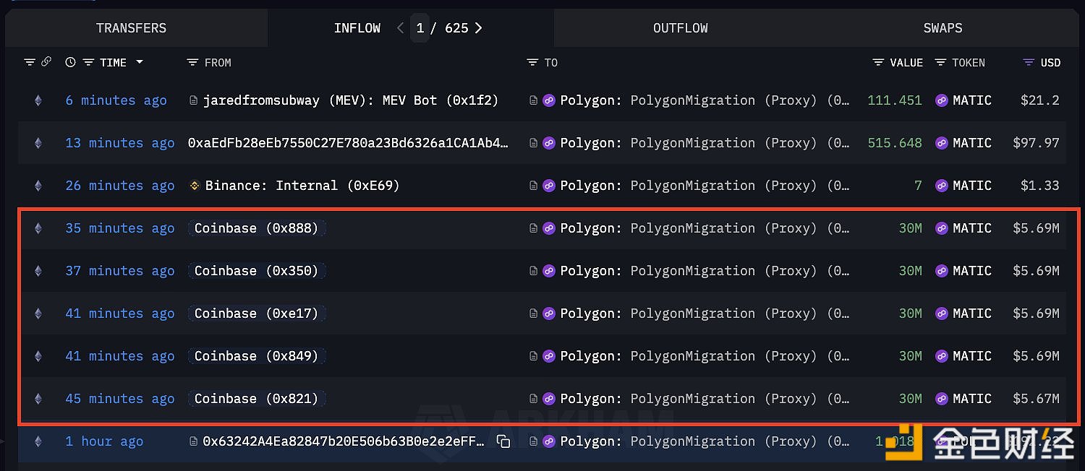Toggle the TOKEN column filter
Viewport: 1085px width, 471px height.
coord(940,63)
